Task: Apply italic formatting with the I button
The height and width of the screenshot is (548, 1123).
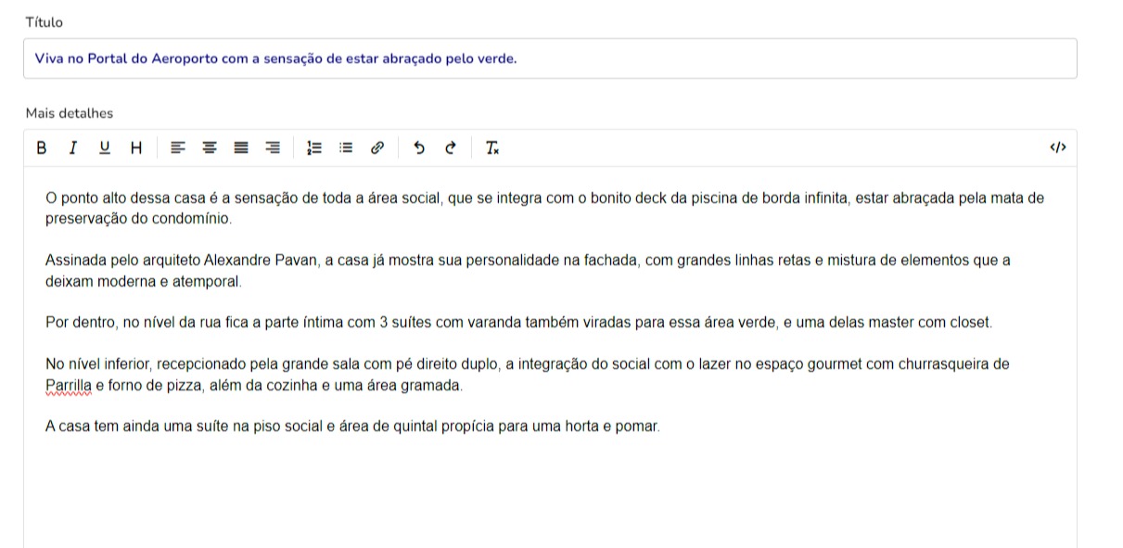Action: click(72, 147)
